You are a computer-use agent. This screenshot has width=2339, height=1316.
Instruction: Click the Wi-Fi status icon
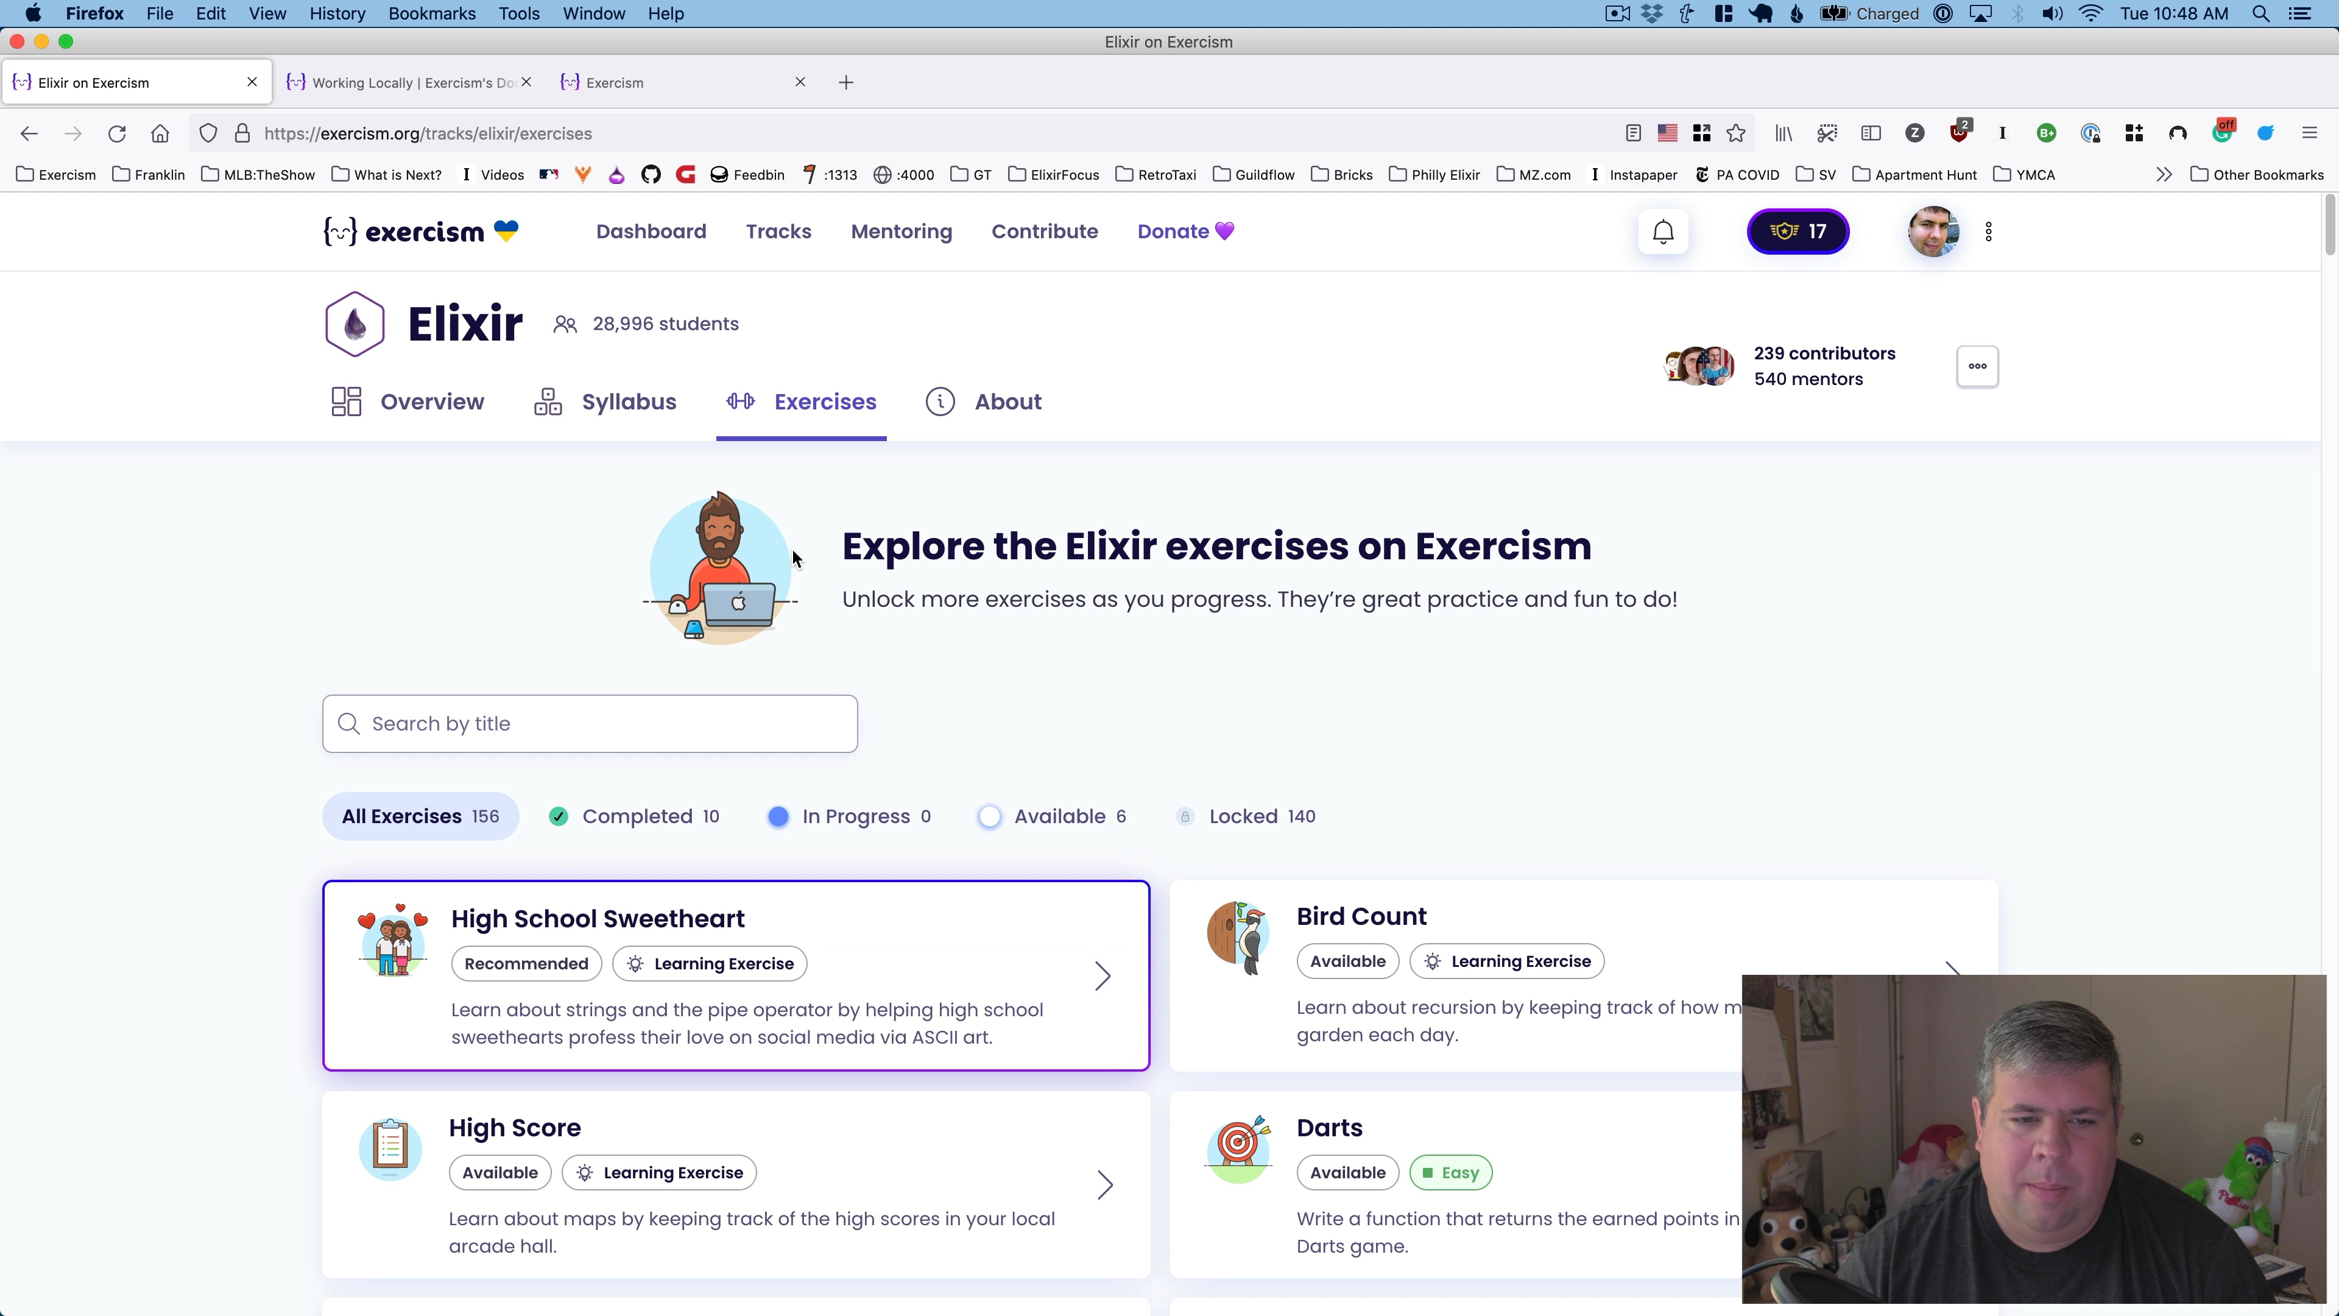pyautogui.click(x=2091, y=13)
